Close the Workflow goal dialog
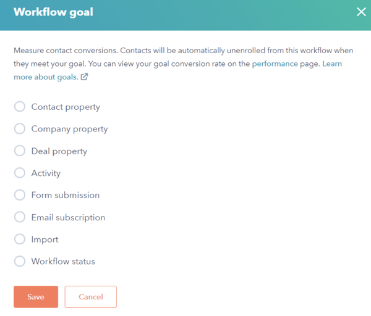371x316 pixels. (361, 12)
